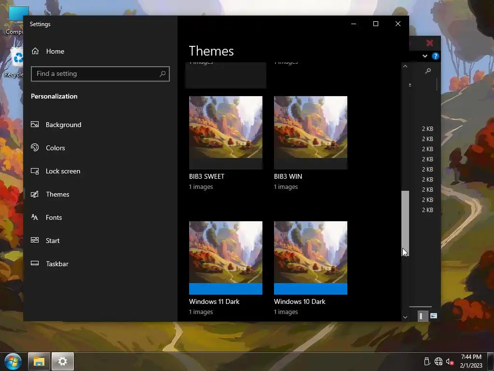Click the Windows 10 Dark label
This screenshot has height=371, width=494.
tap(300, 301)
